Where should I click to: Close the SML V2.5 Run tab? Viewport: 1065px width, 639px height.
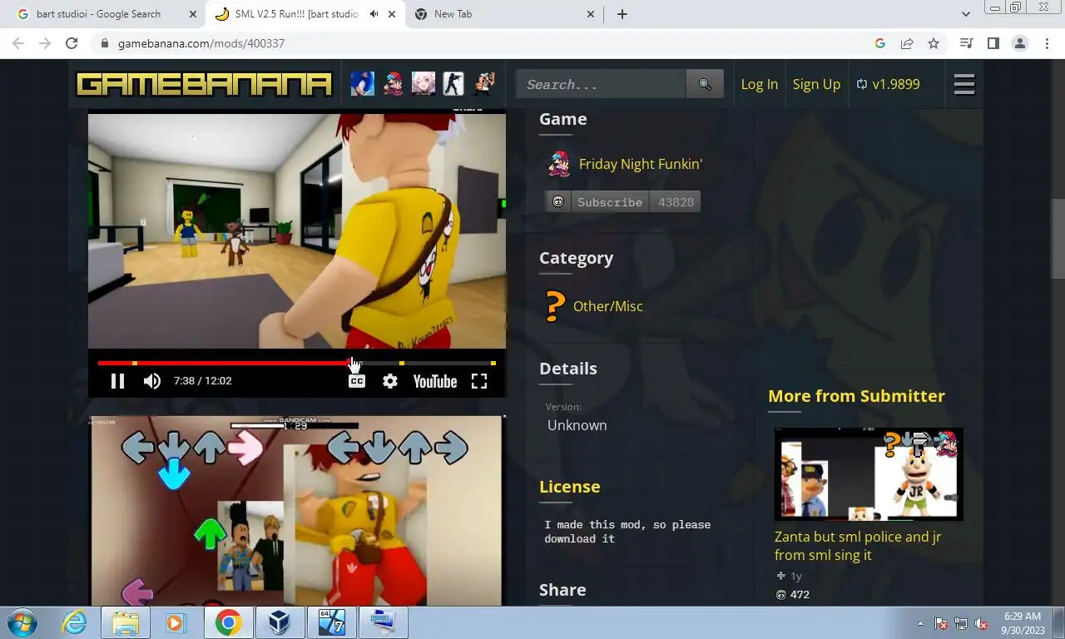pos(392,14)
